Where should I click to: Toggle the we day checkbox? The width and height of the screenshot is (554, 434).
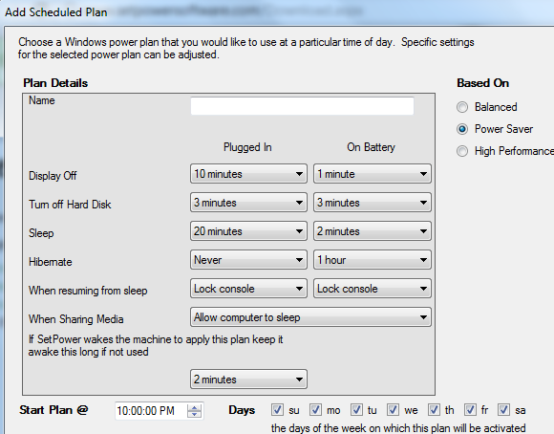click(393, 410)
